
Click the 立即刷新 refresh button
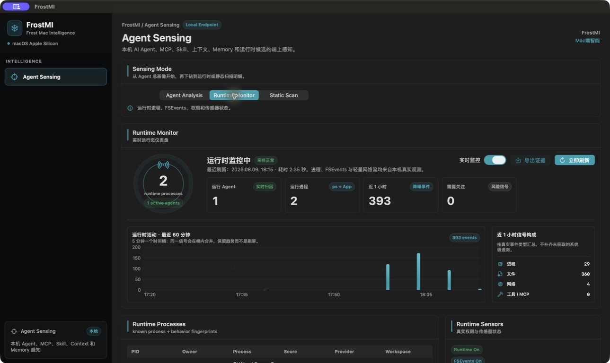click(x=575, y=160)
